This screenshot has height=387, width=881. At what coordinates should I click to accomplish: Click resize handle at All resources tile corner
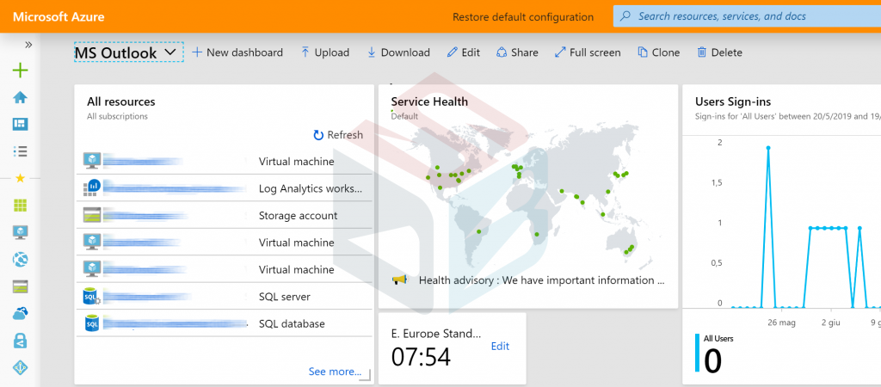pyautogui.click(x=366, y=375)
